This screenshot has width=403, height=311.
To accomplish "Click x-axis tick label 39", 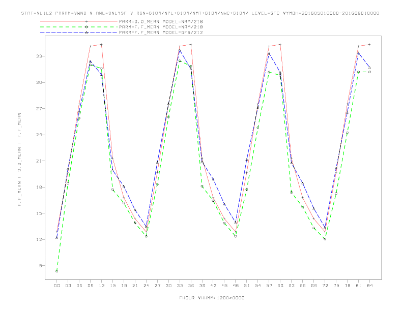I will [x=202, y=286].
